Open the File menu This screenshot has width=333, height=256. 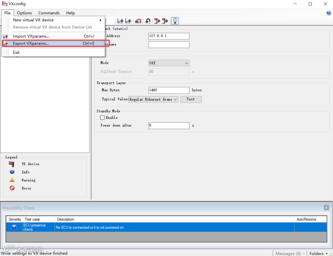(7, 13)
